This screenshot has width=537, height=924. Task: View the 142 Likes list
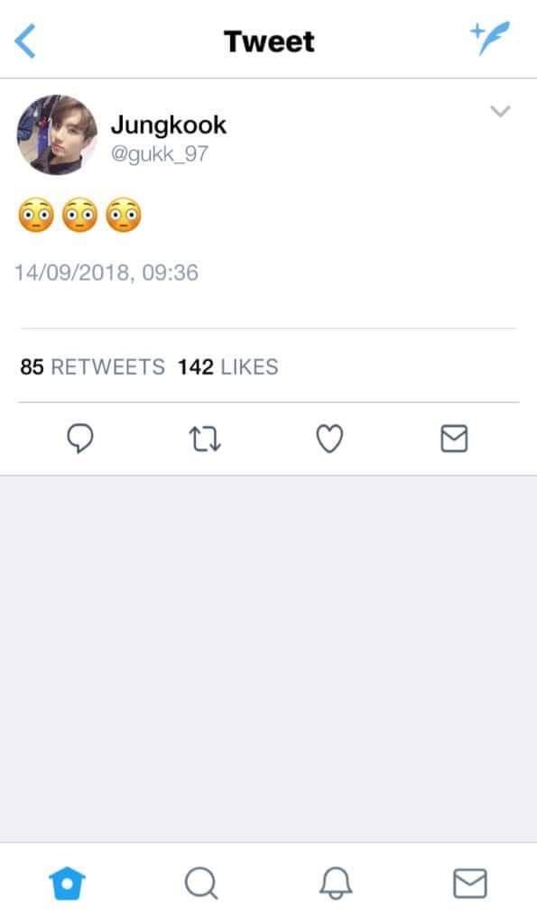point(228,366)
